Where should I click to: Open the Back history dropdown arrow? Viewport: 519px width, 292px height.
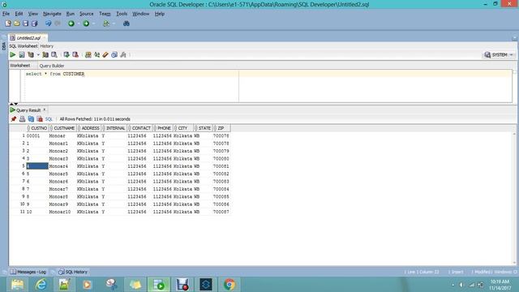pos(78,24)
